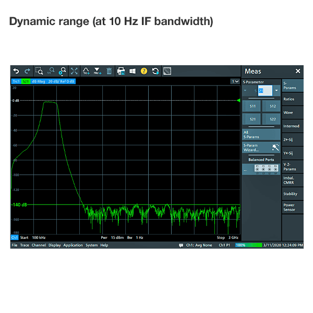This screenshot has height=313, width=313.
Task: Click the green S21 trace label
Action: coord(26,81)
